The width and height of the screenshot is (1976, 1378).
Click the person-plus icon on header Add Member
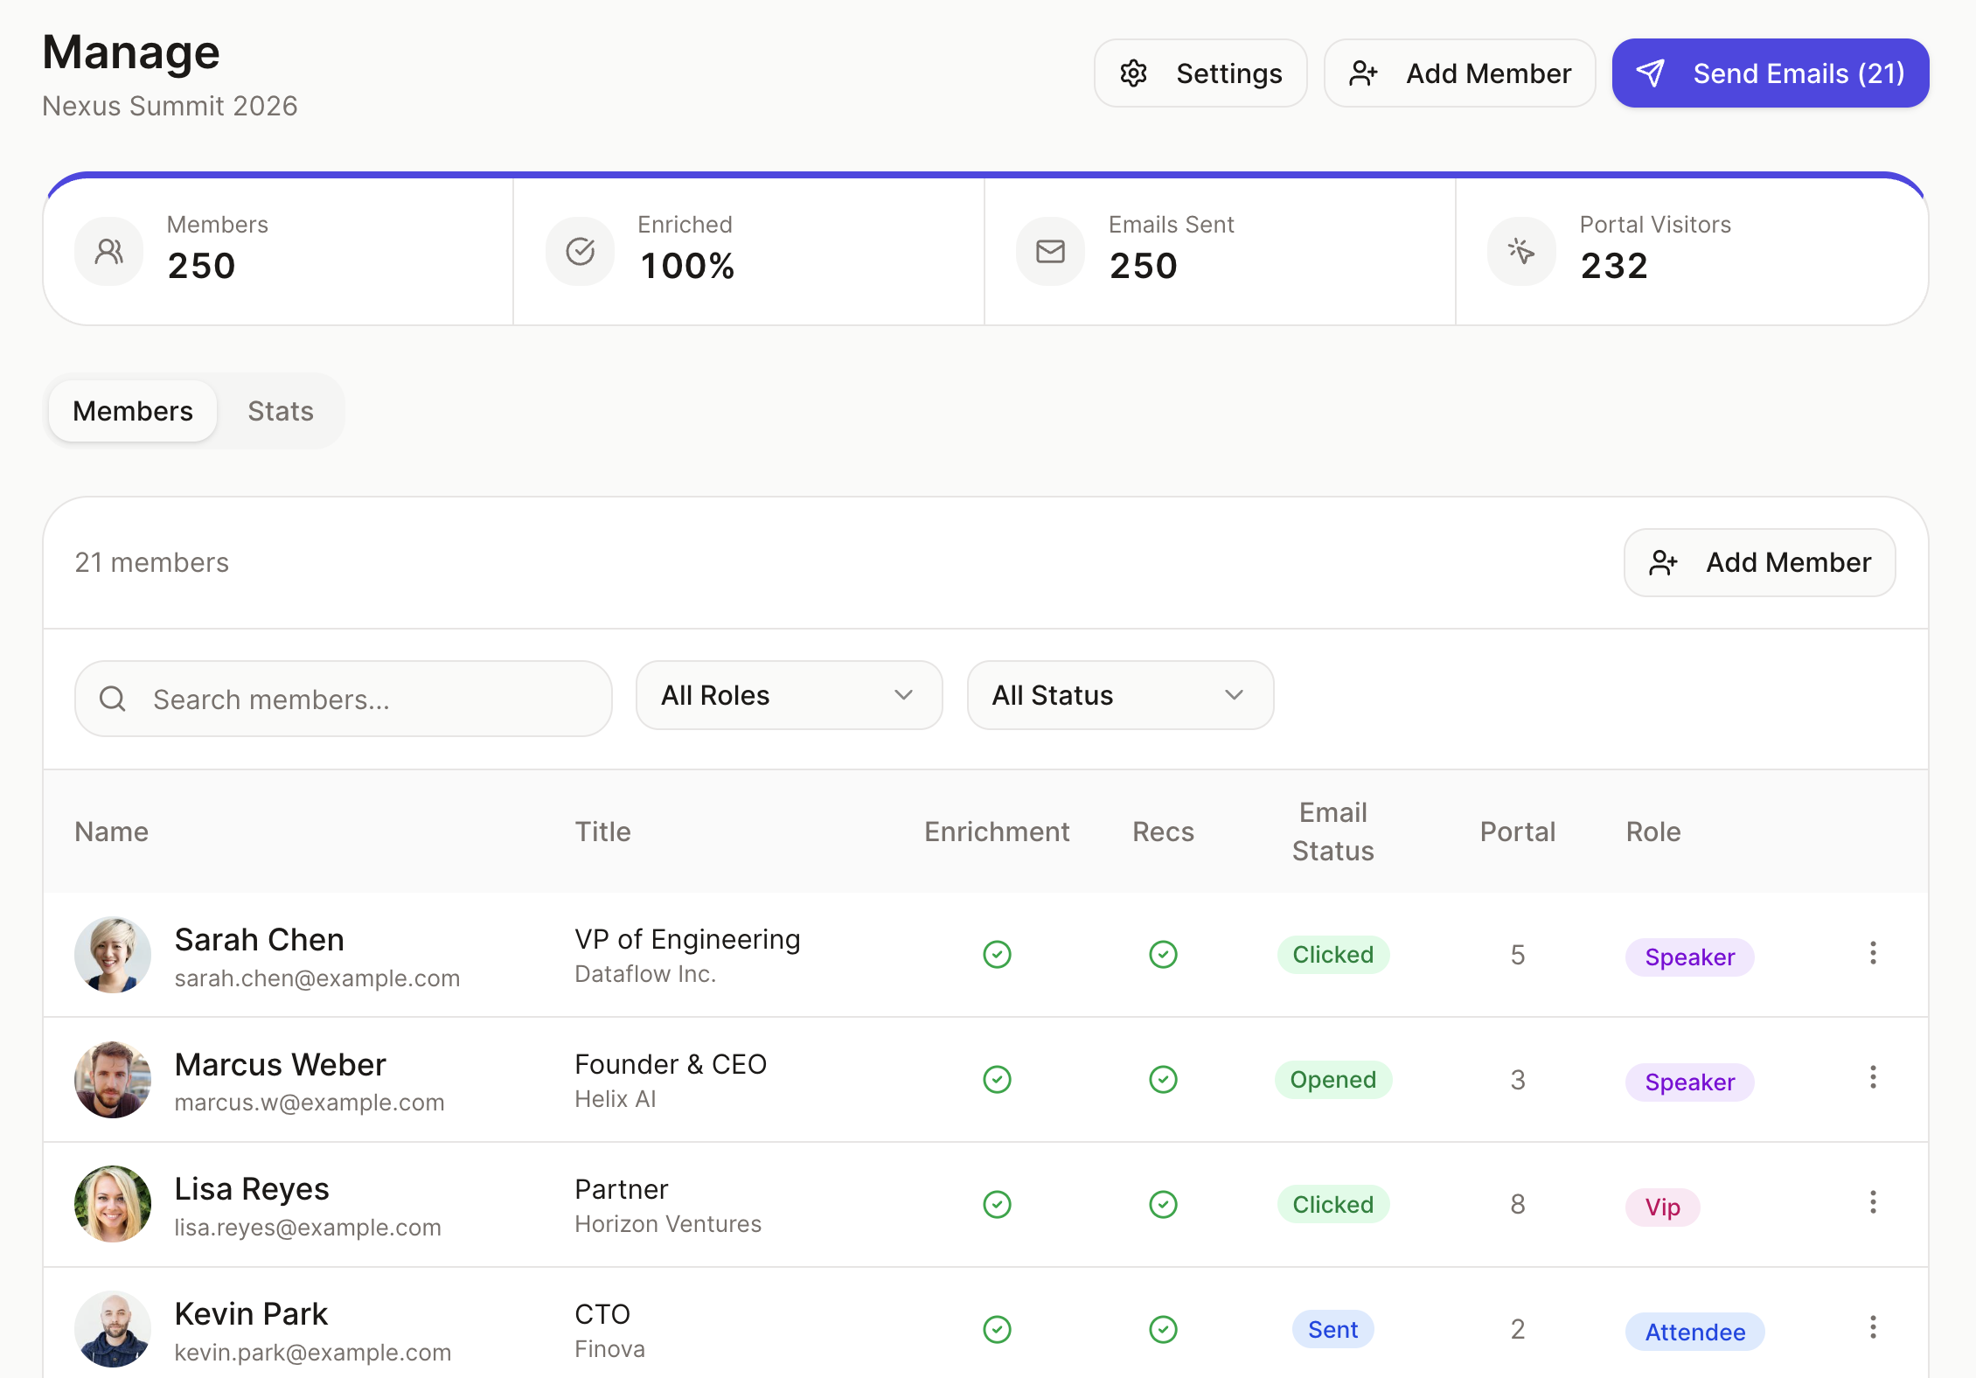(1362, 73)
